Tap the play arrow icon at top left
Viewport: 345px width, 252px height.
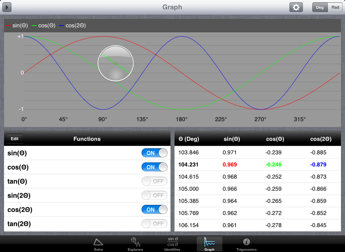click(x=7, y=7)
